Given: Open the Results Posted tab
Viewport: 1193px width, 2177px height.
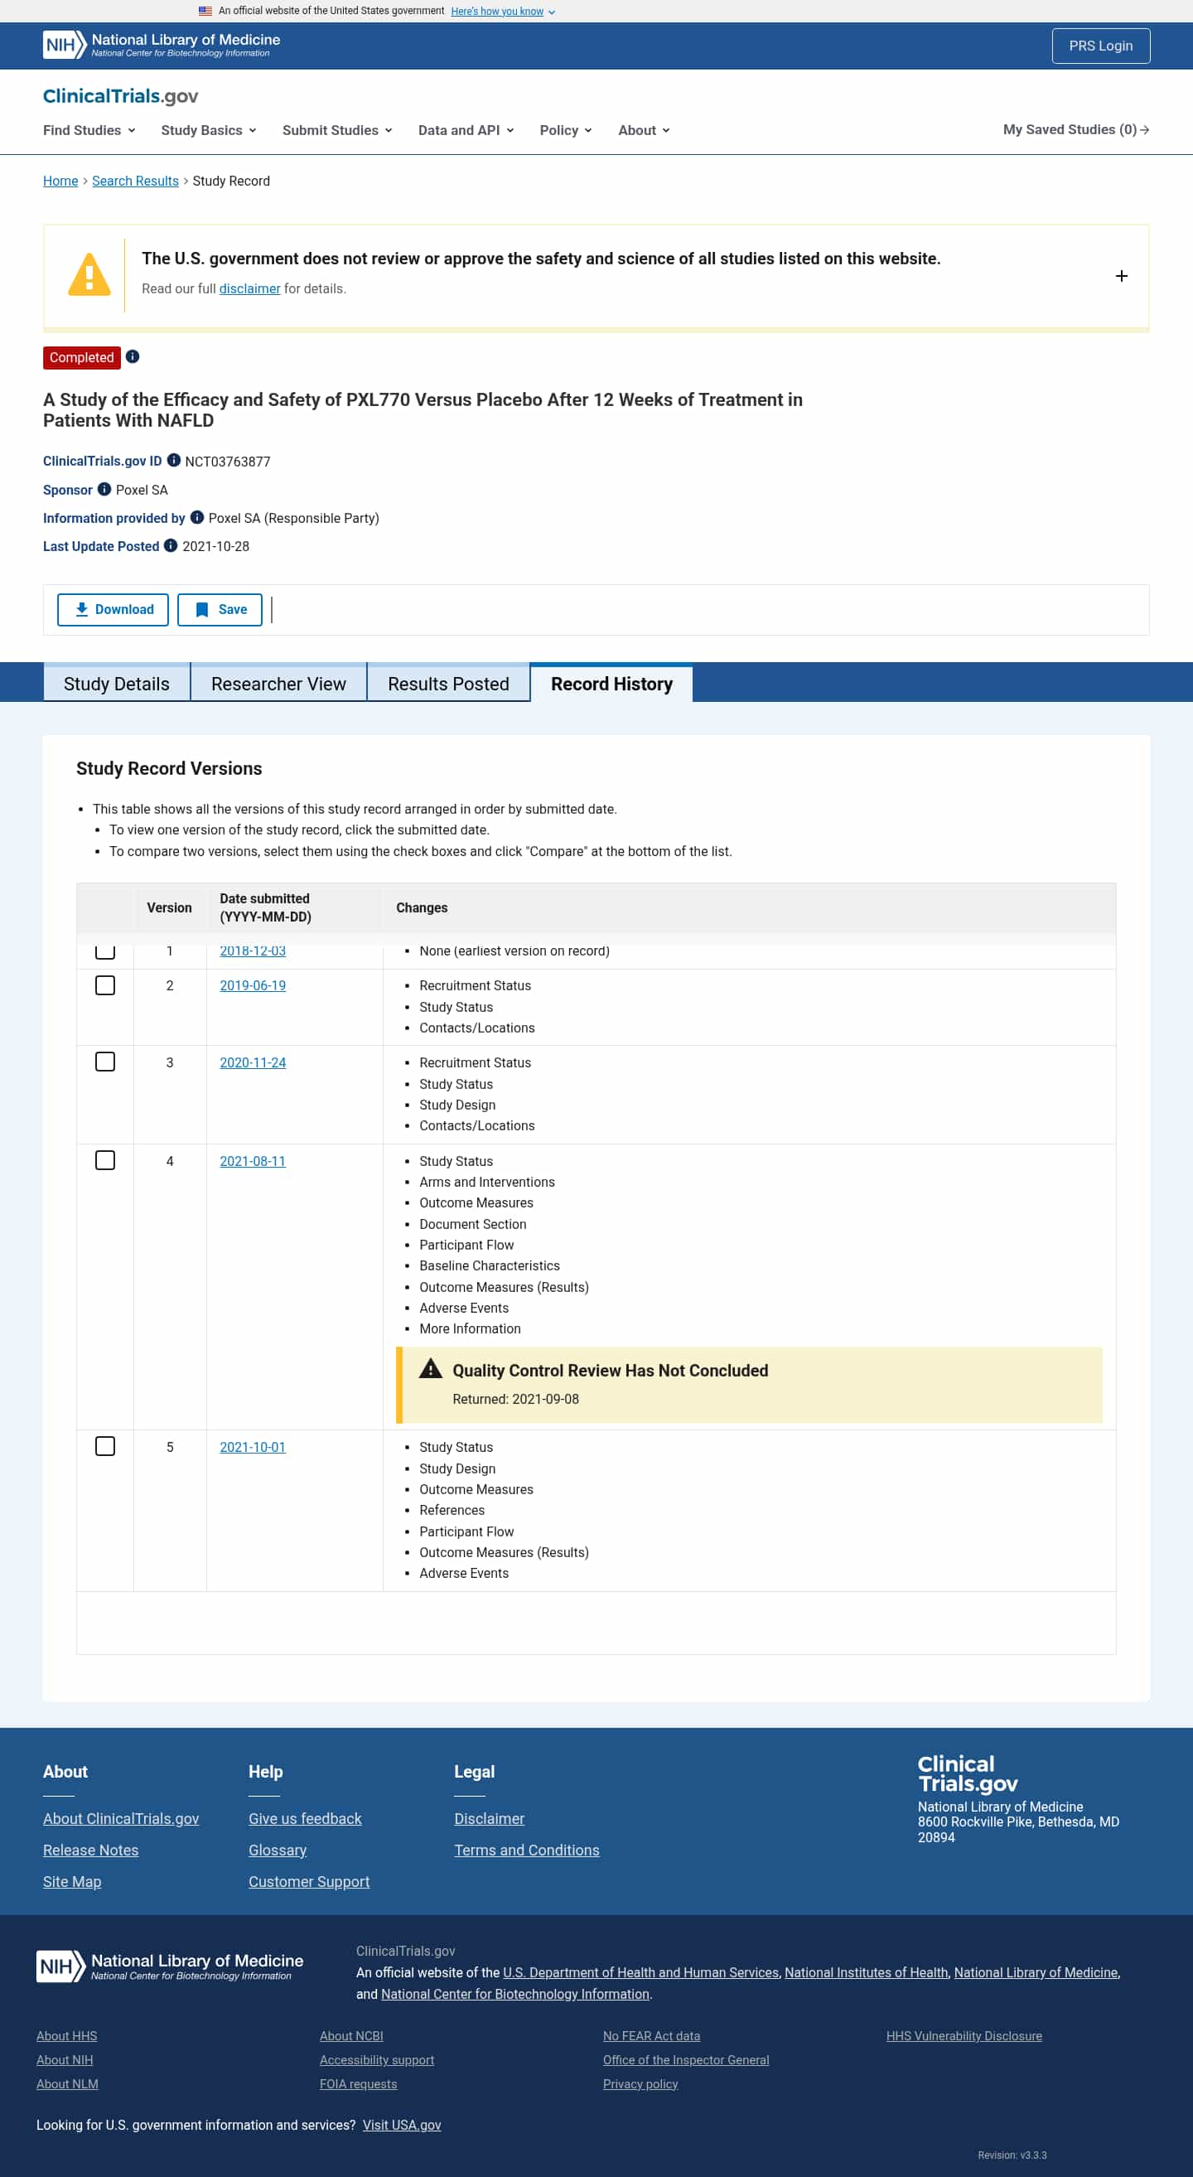Looking at the screenshot, I should (x=448, y=684).
